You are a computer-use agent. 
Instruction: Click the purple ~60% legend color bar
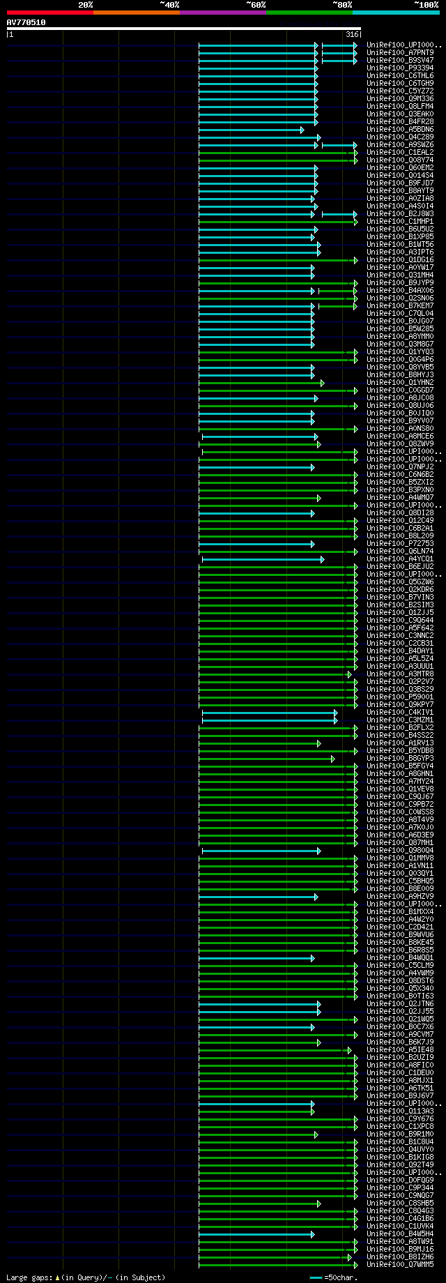pyautogui.click(x=223, y=13)
